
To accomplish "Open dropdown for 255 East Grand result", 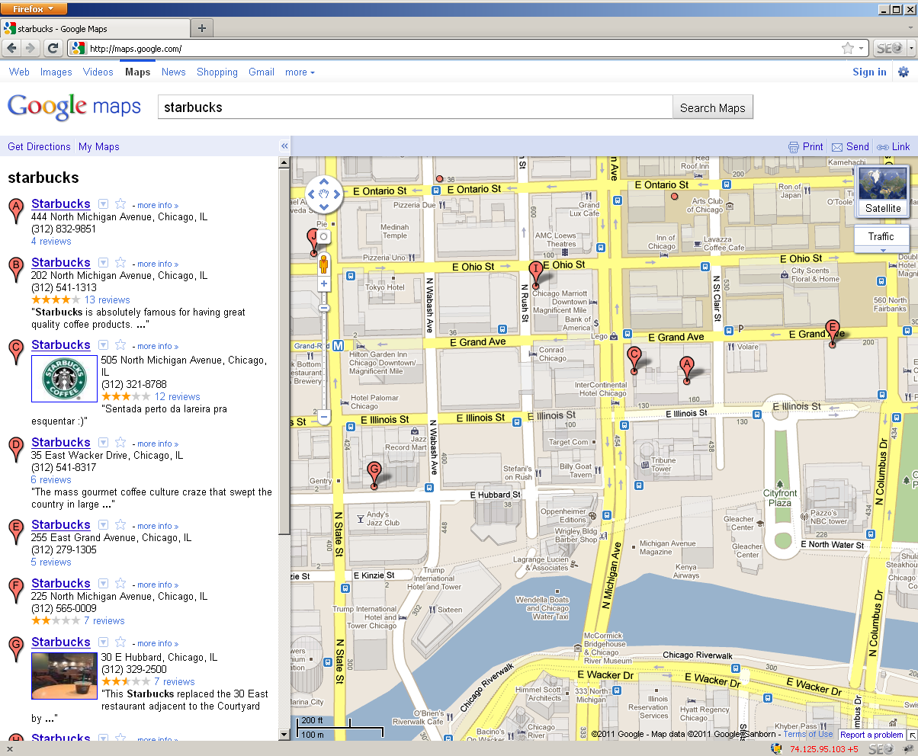I will click(103, 525).
